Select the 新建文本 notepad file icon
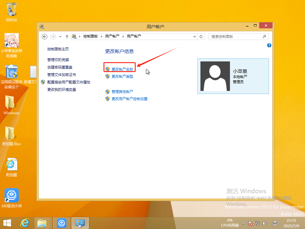Image resolution: width=305 pixels, height=229 pixels. click(31, 75)
